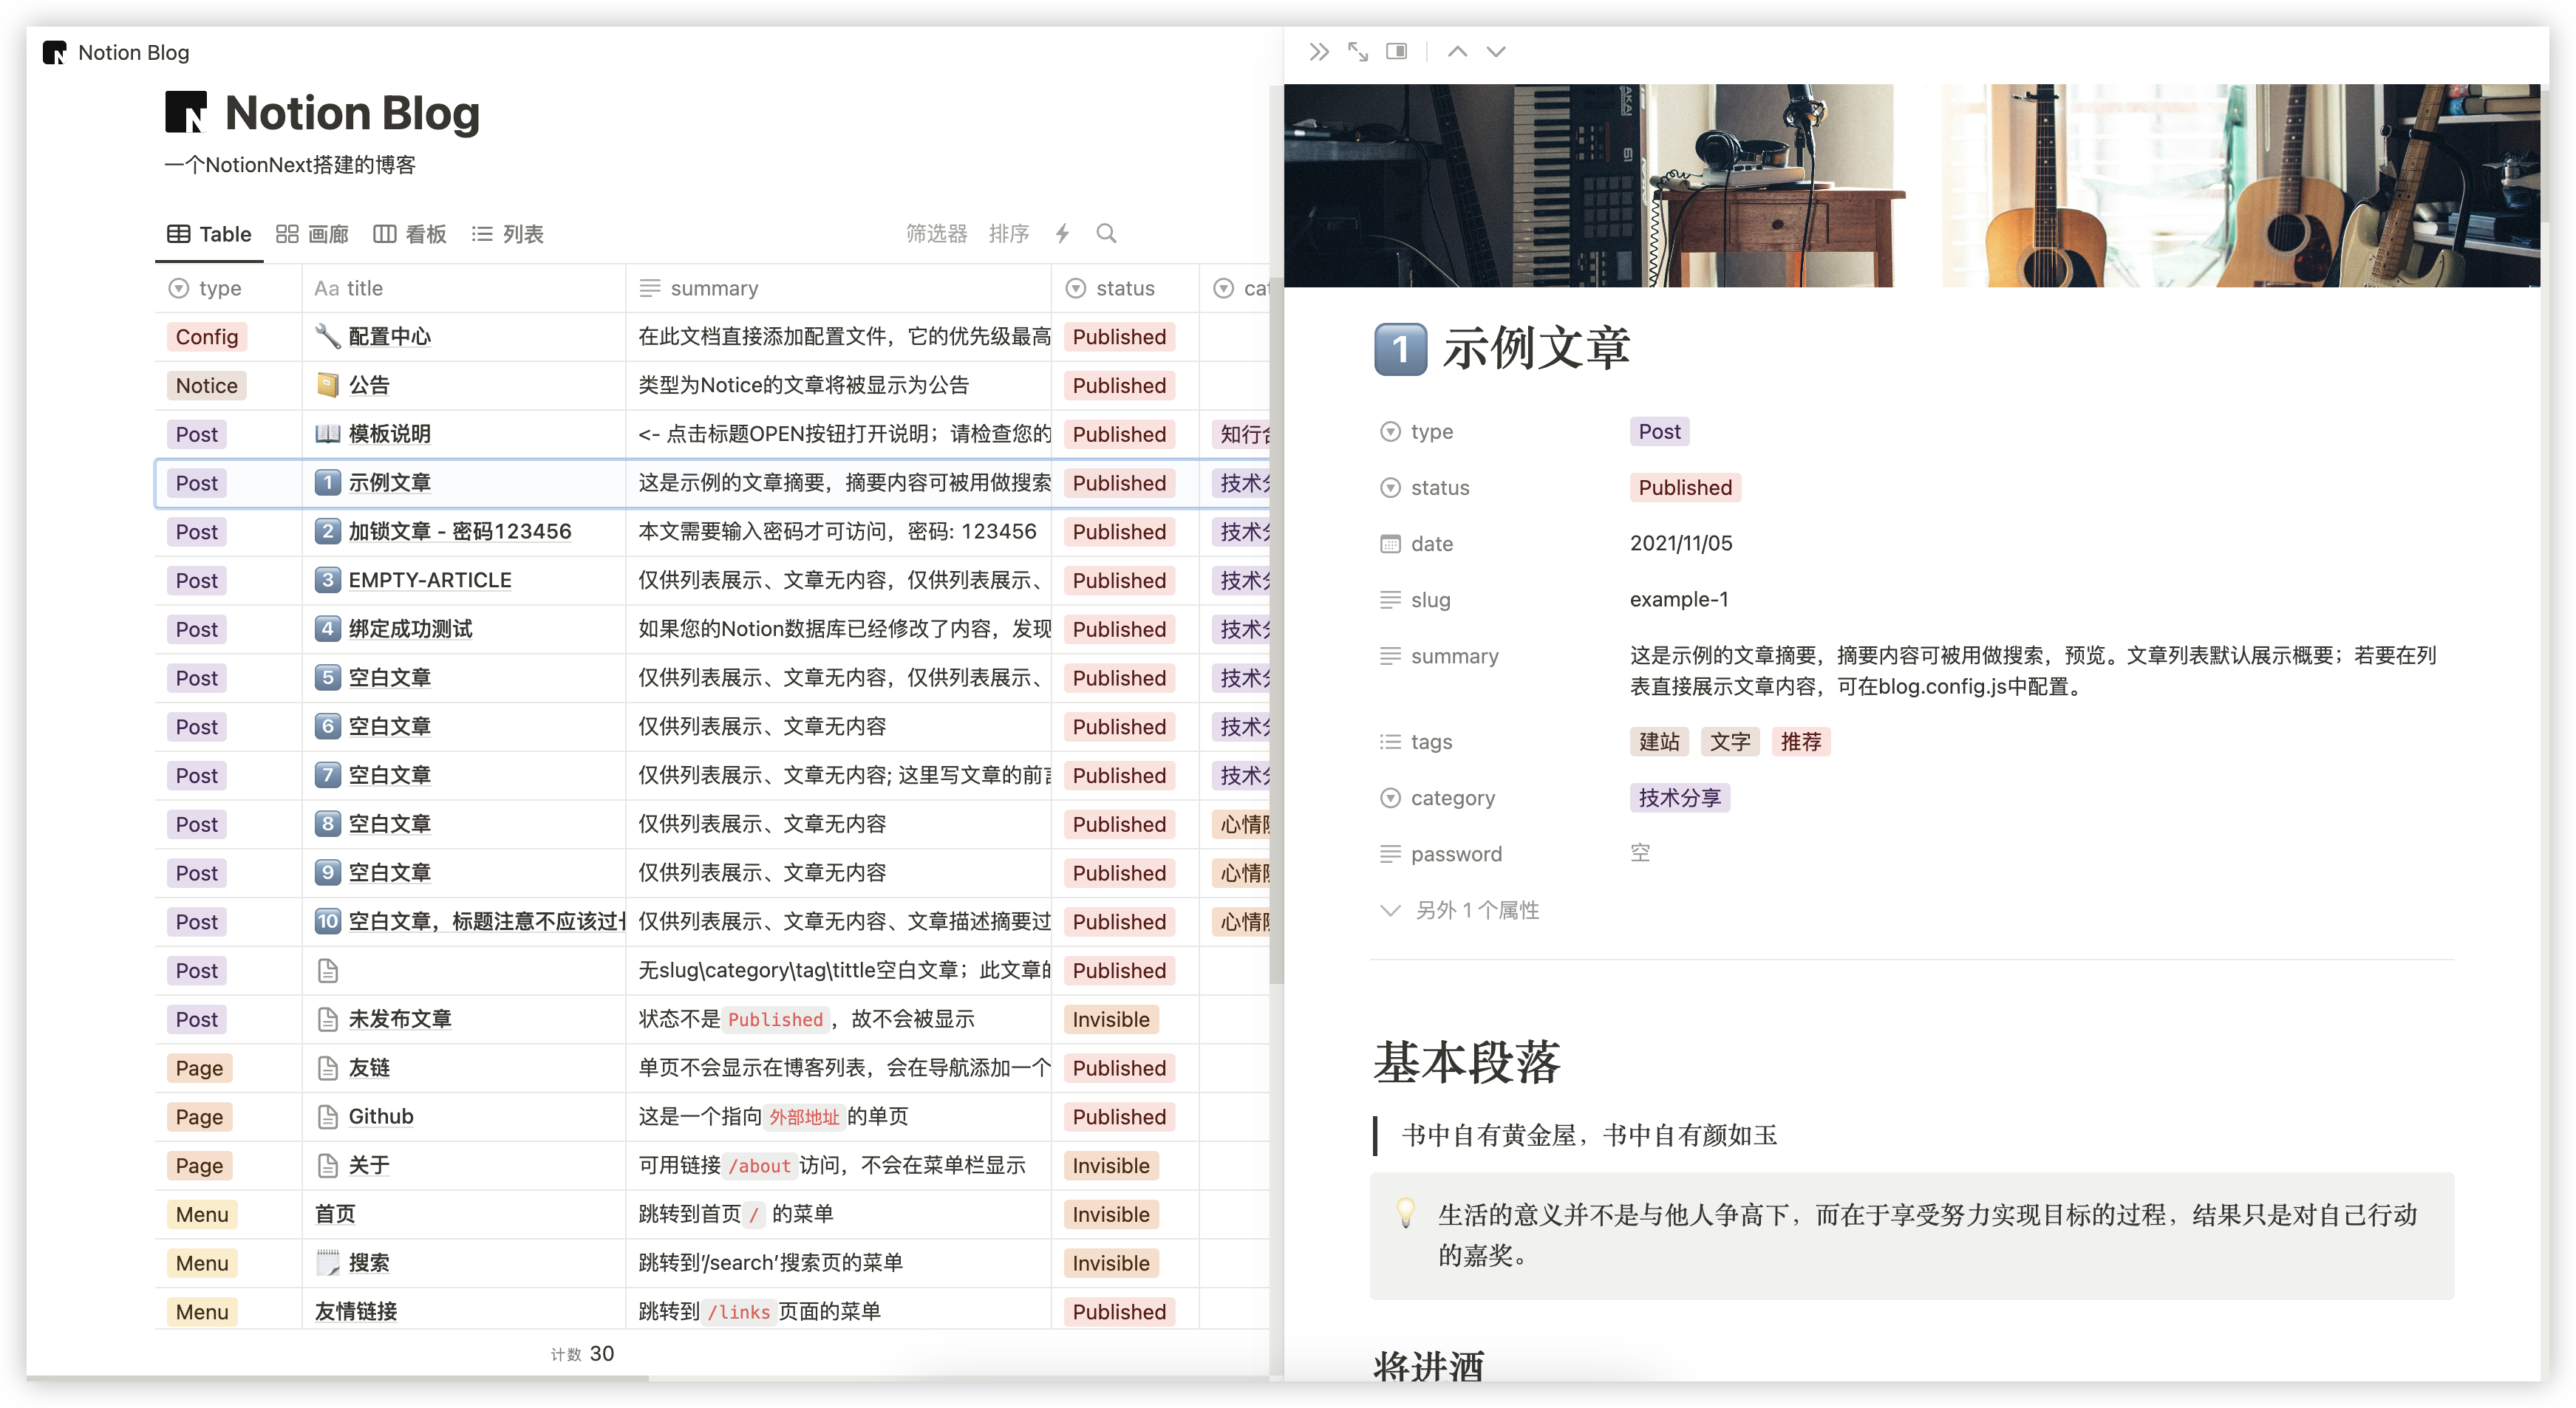Click number 3 icon of EMPTY-ARTICLE row
The height and width of the screenshot is (1408, 2576).
tap(328, 580)
